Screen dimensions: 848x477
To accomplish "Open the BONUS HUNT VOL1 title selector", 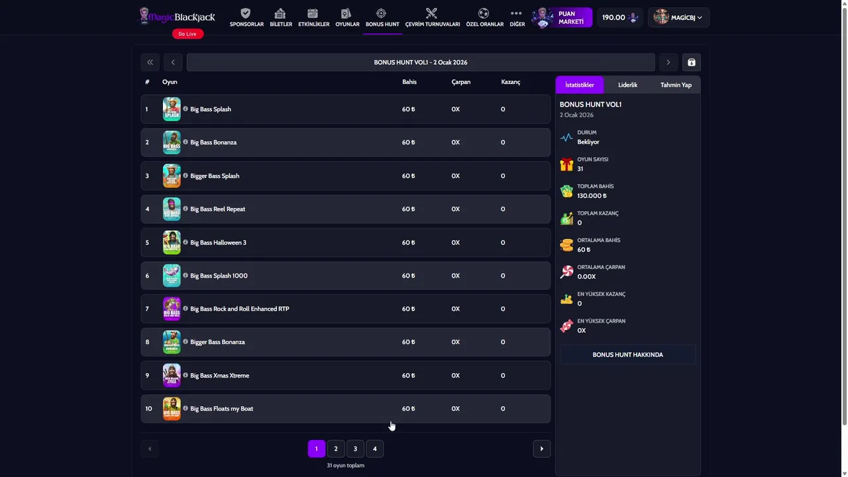I will click(x=421, y=62).
